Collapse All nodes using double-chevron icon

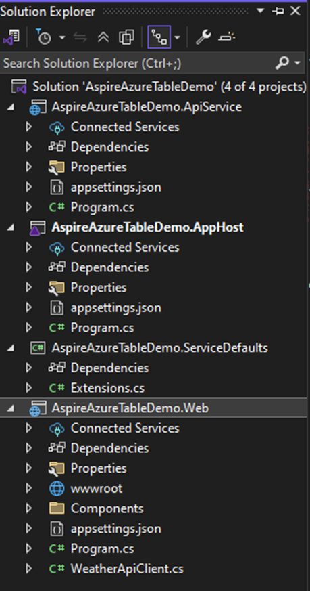pyautogui.click(x=103, y=37)
